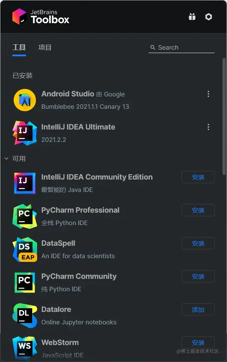Click the 可用 section label
The height and width of the screenshot is (362, 227).
pyautogui.click(x=19, y=158)
